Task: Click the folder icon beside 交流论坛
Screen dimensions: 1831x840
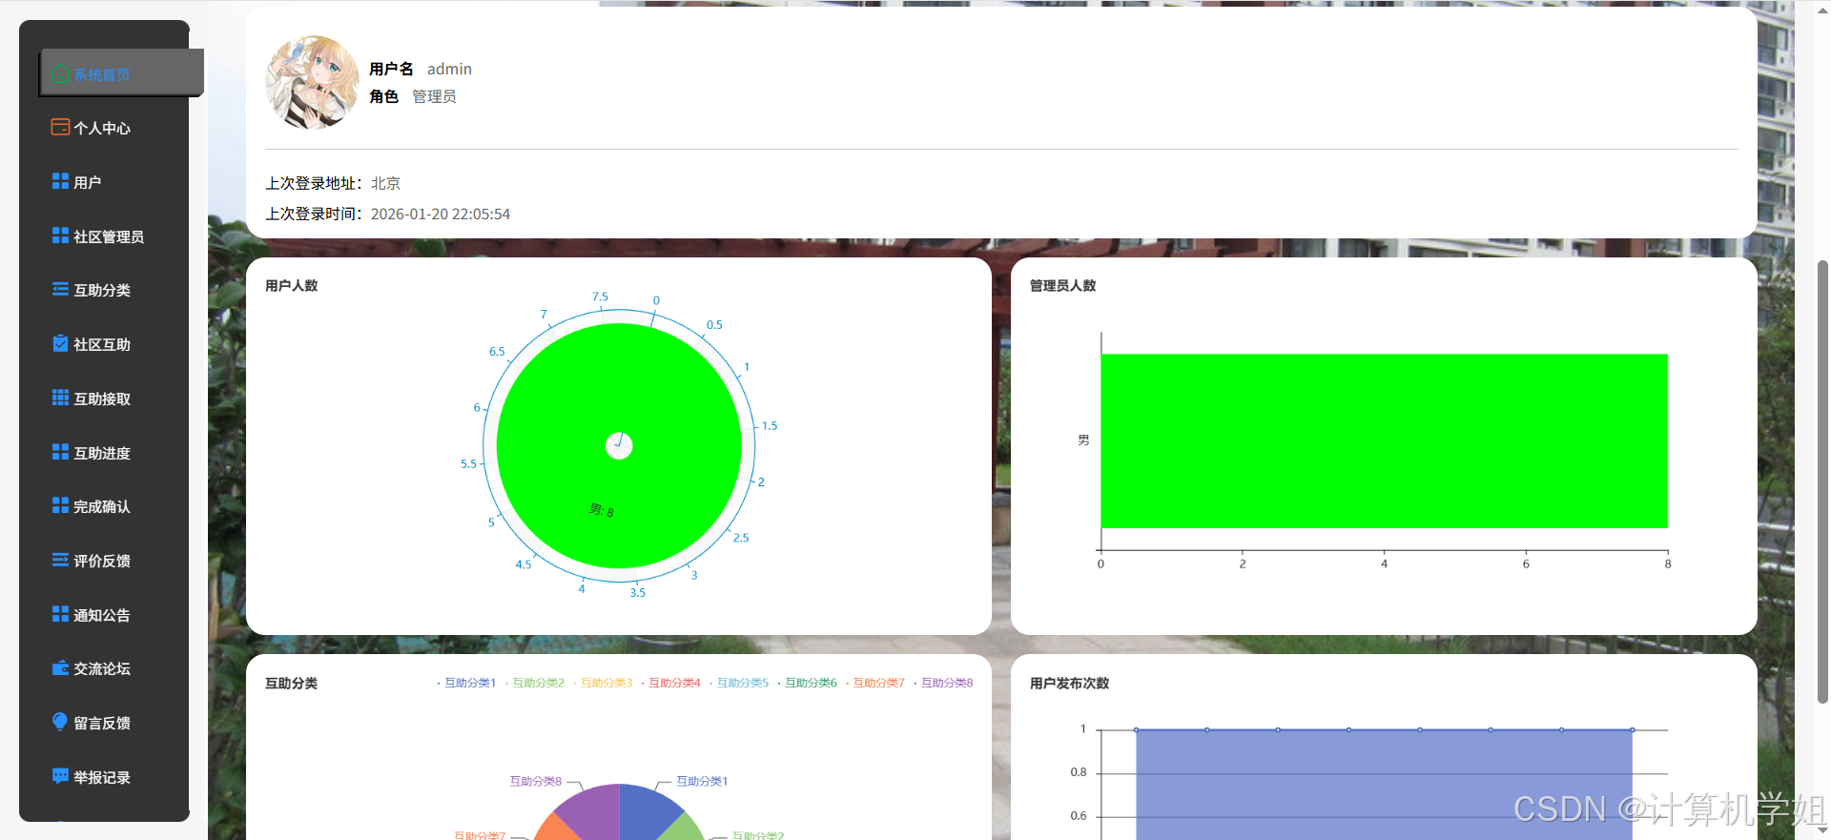Action: tap(60, 667)
